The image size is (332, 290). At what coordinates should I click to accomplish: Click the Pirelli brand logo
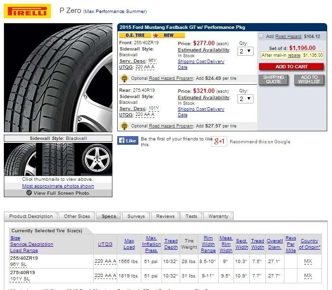coord(27,11)
